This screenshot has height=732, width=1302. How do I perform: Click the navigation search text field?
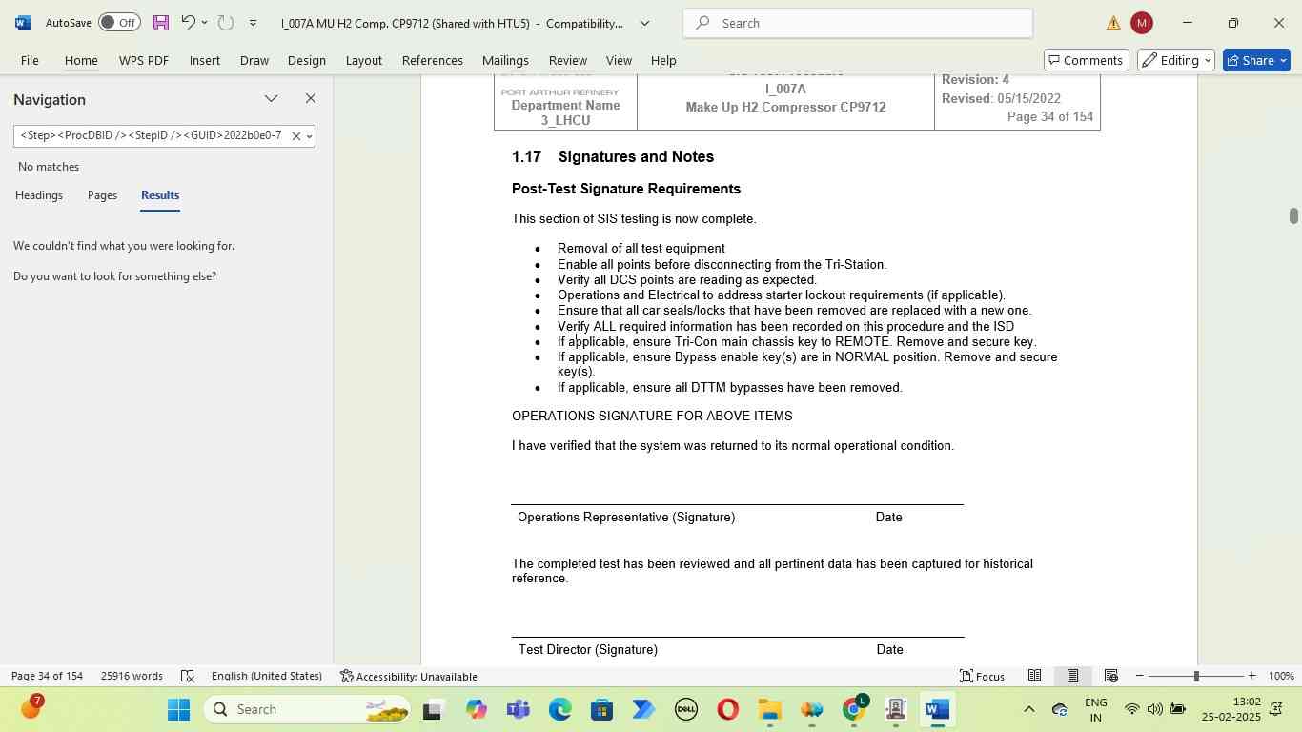click(x=151, y=136)
